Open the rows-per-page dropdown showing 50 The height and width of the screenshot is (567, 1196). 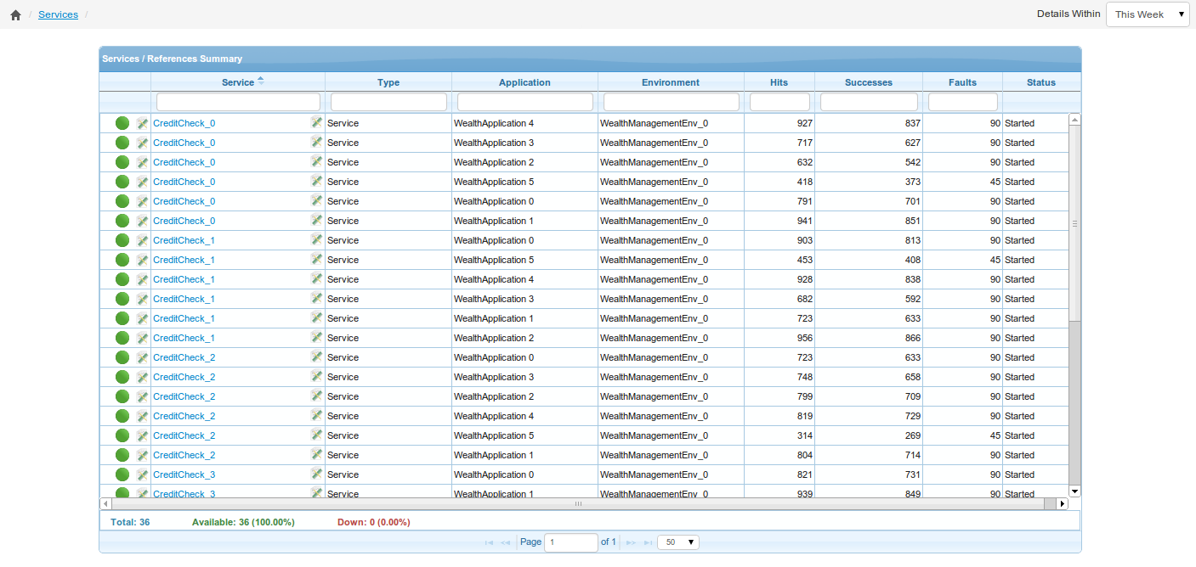(x=677, y=542)
